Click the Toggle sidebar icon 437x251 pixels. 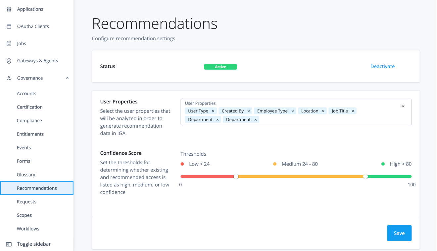tap(9, 244)
